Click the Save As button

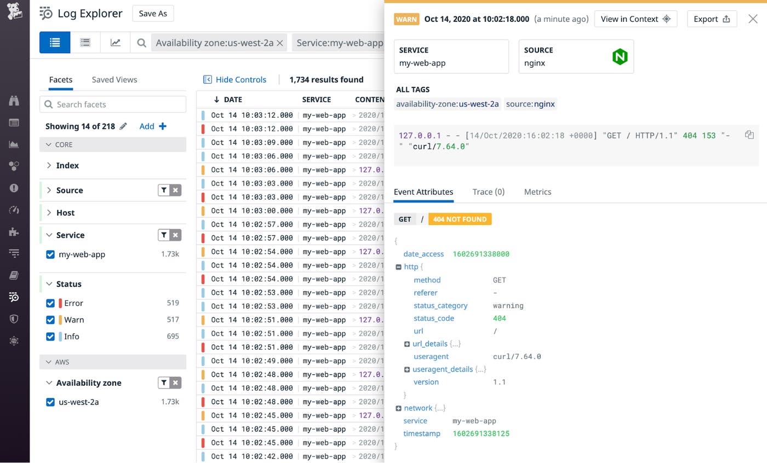coord(153,13)
